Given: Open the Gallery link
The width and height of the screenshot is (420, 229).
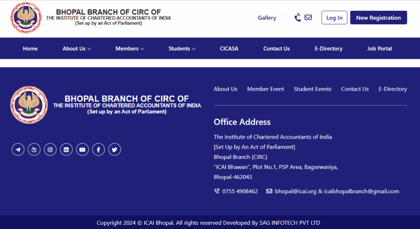Looking at the screenshot, I should (267, 18).
